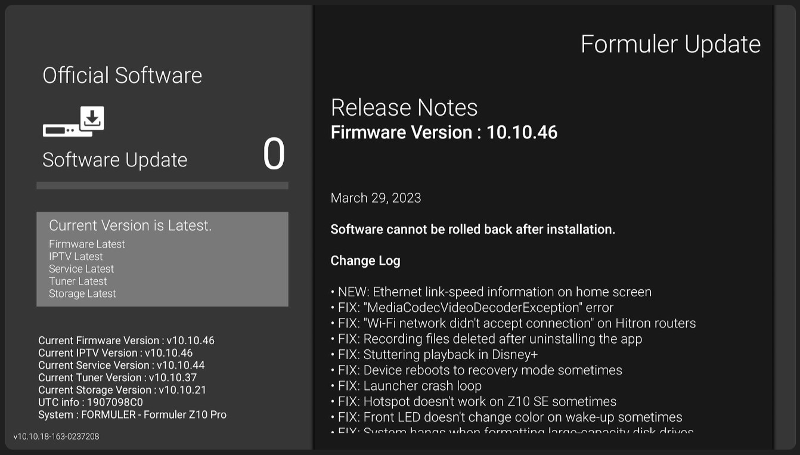Image resolution: width=800 pixels, height=455 pixels.
Task: Click the Current Firmware Version v10.10.46 line
Action: coord(126,341)
